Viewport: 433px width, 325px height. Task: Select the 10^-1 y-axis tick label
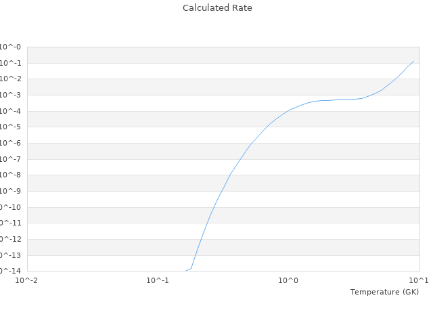pyautogui.click(x=10, y=63)
